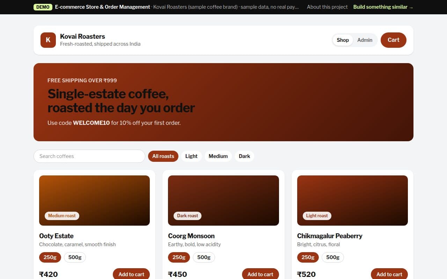
Task: Select 250g size for Coorg Monsoon
Action: point(179,257)
